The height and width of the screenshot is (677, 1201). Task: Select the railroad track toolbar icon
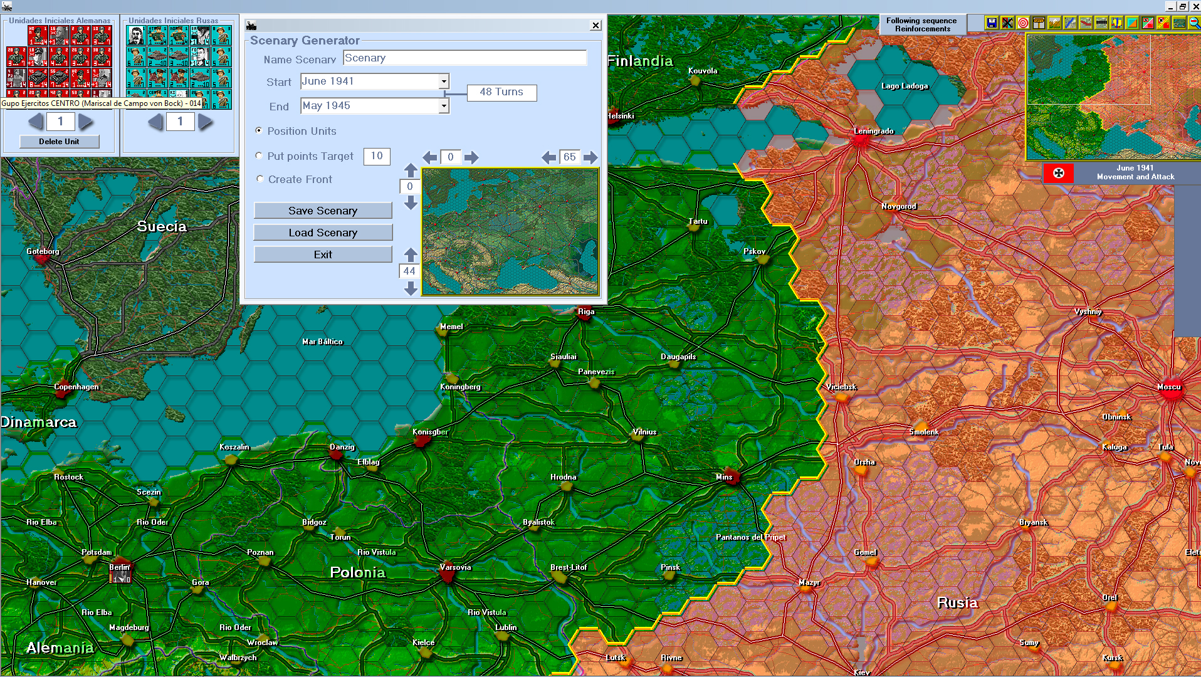tap(1101, 23)
